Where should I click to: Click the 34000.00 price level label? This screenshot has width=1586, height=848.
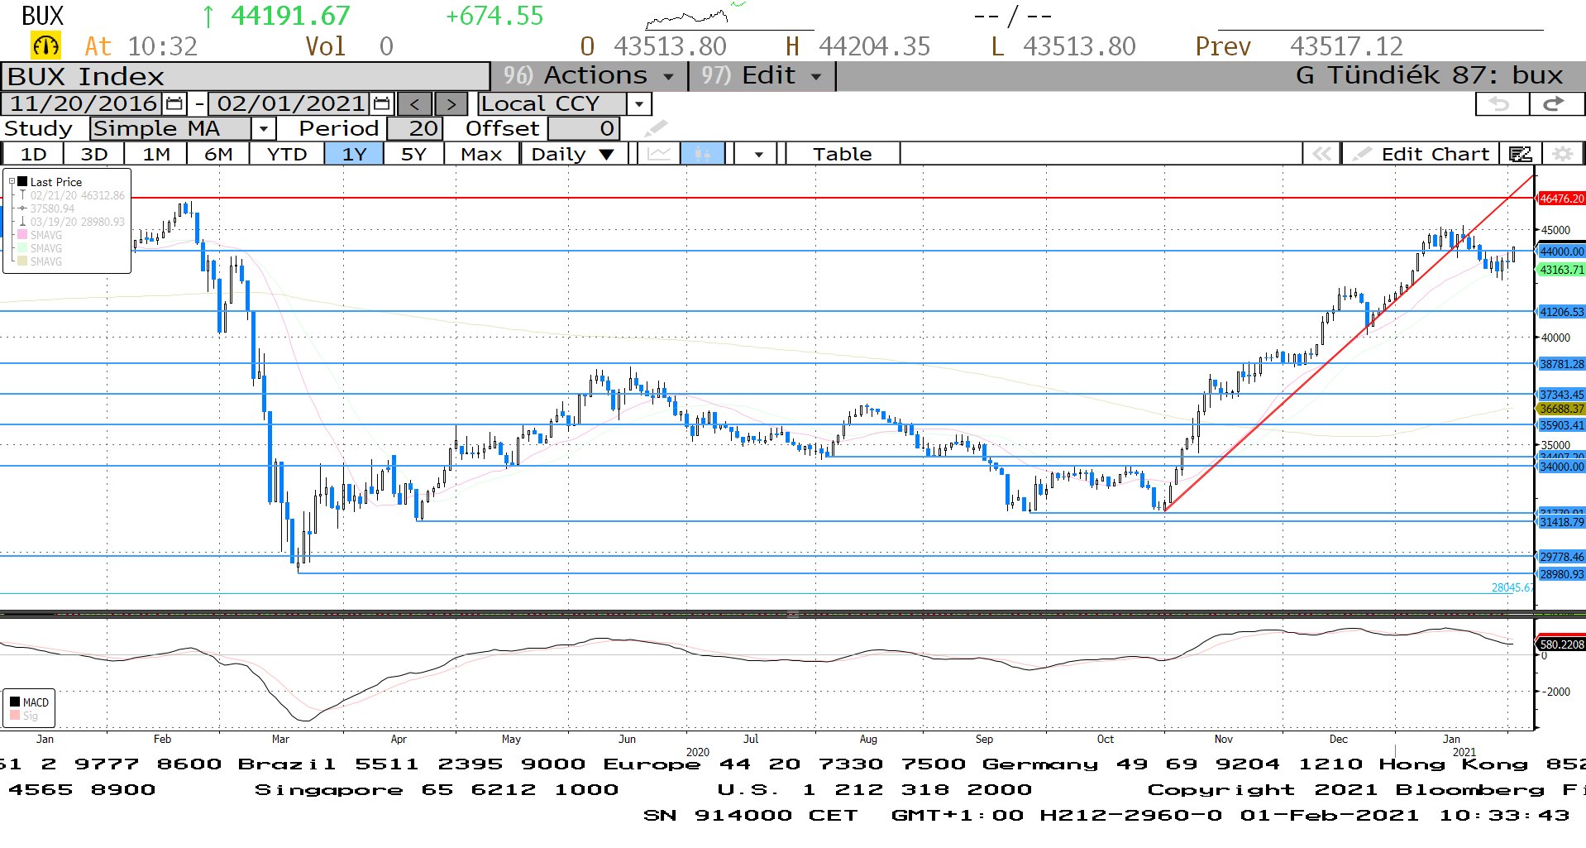coord(1561,467)
